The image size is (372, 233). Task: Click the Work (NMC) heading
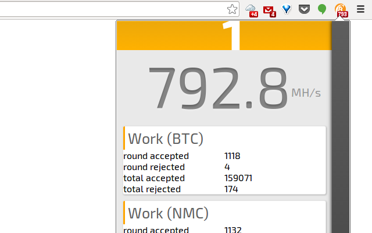pos(168,213)
